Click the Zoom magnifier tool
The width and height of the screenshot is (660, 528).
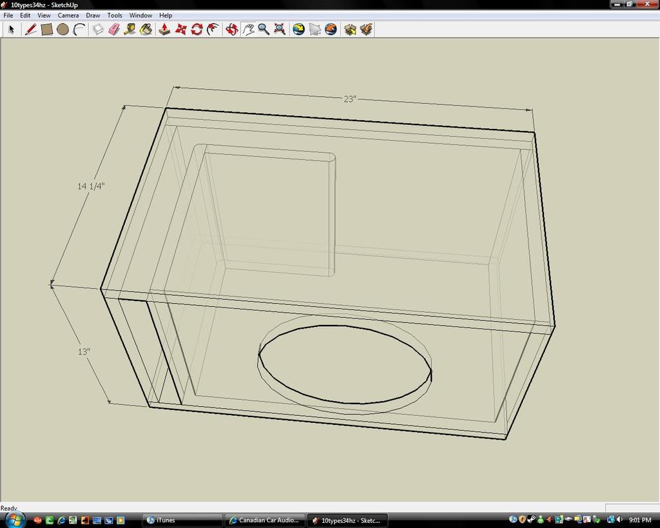point(264,30)
